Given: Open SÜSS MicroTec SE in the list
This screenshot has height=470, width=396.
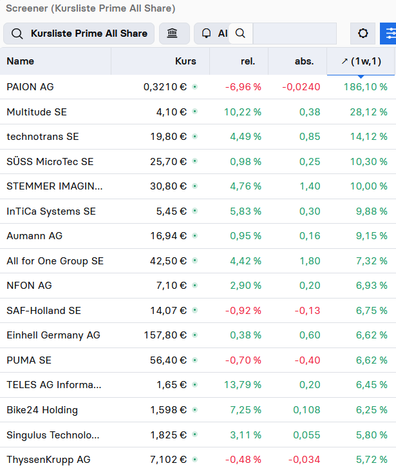Looking at the screenshot, I should click(50, 162).
